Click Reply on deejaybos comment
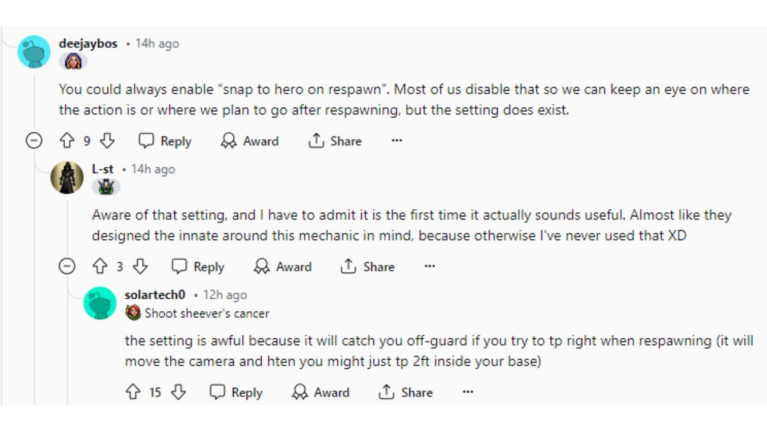The image size is (767, 431). pyautogui.click(x=167, y=140)
